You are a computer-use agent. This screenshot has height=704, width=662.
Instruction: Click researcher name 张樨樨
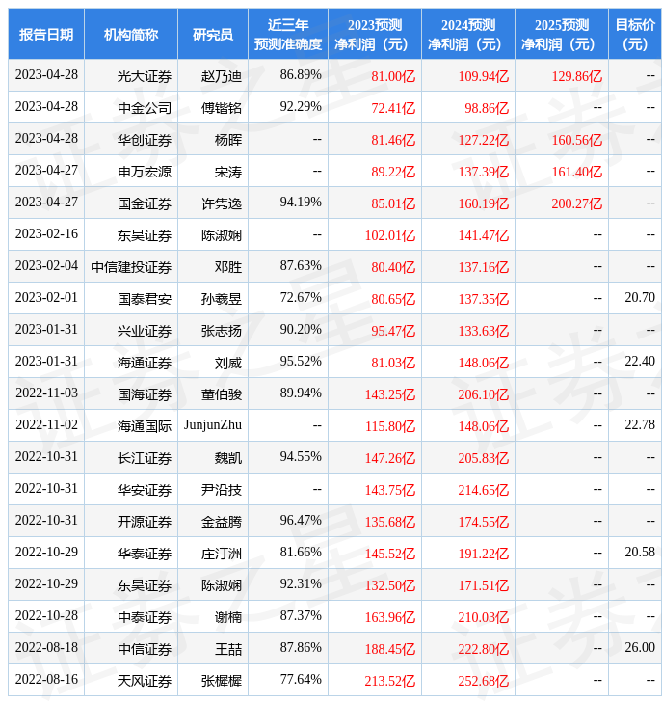click(x=221, y=681)
